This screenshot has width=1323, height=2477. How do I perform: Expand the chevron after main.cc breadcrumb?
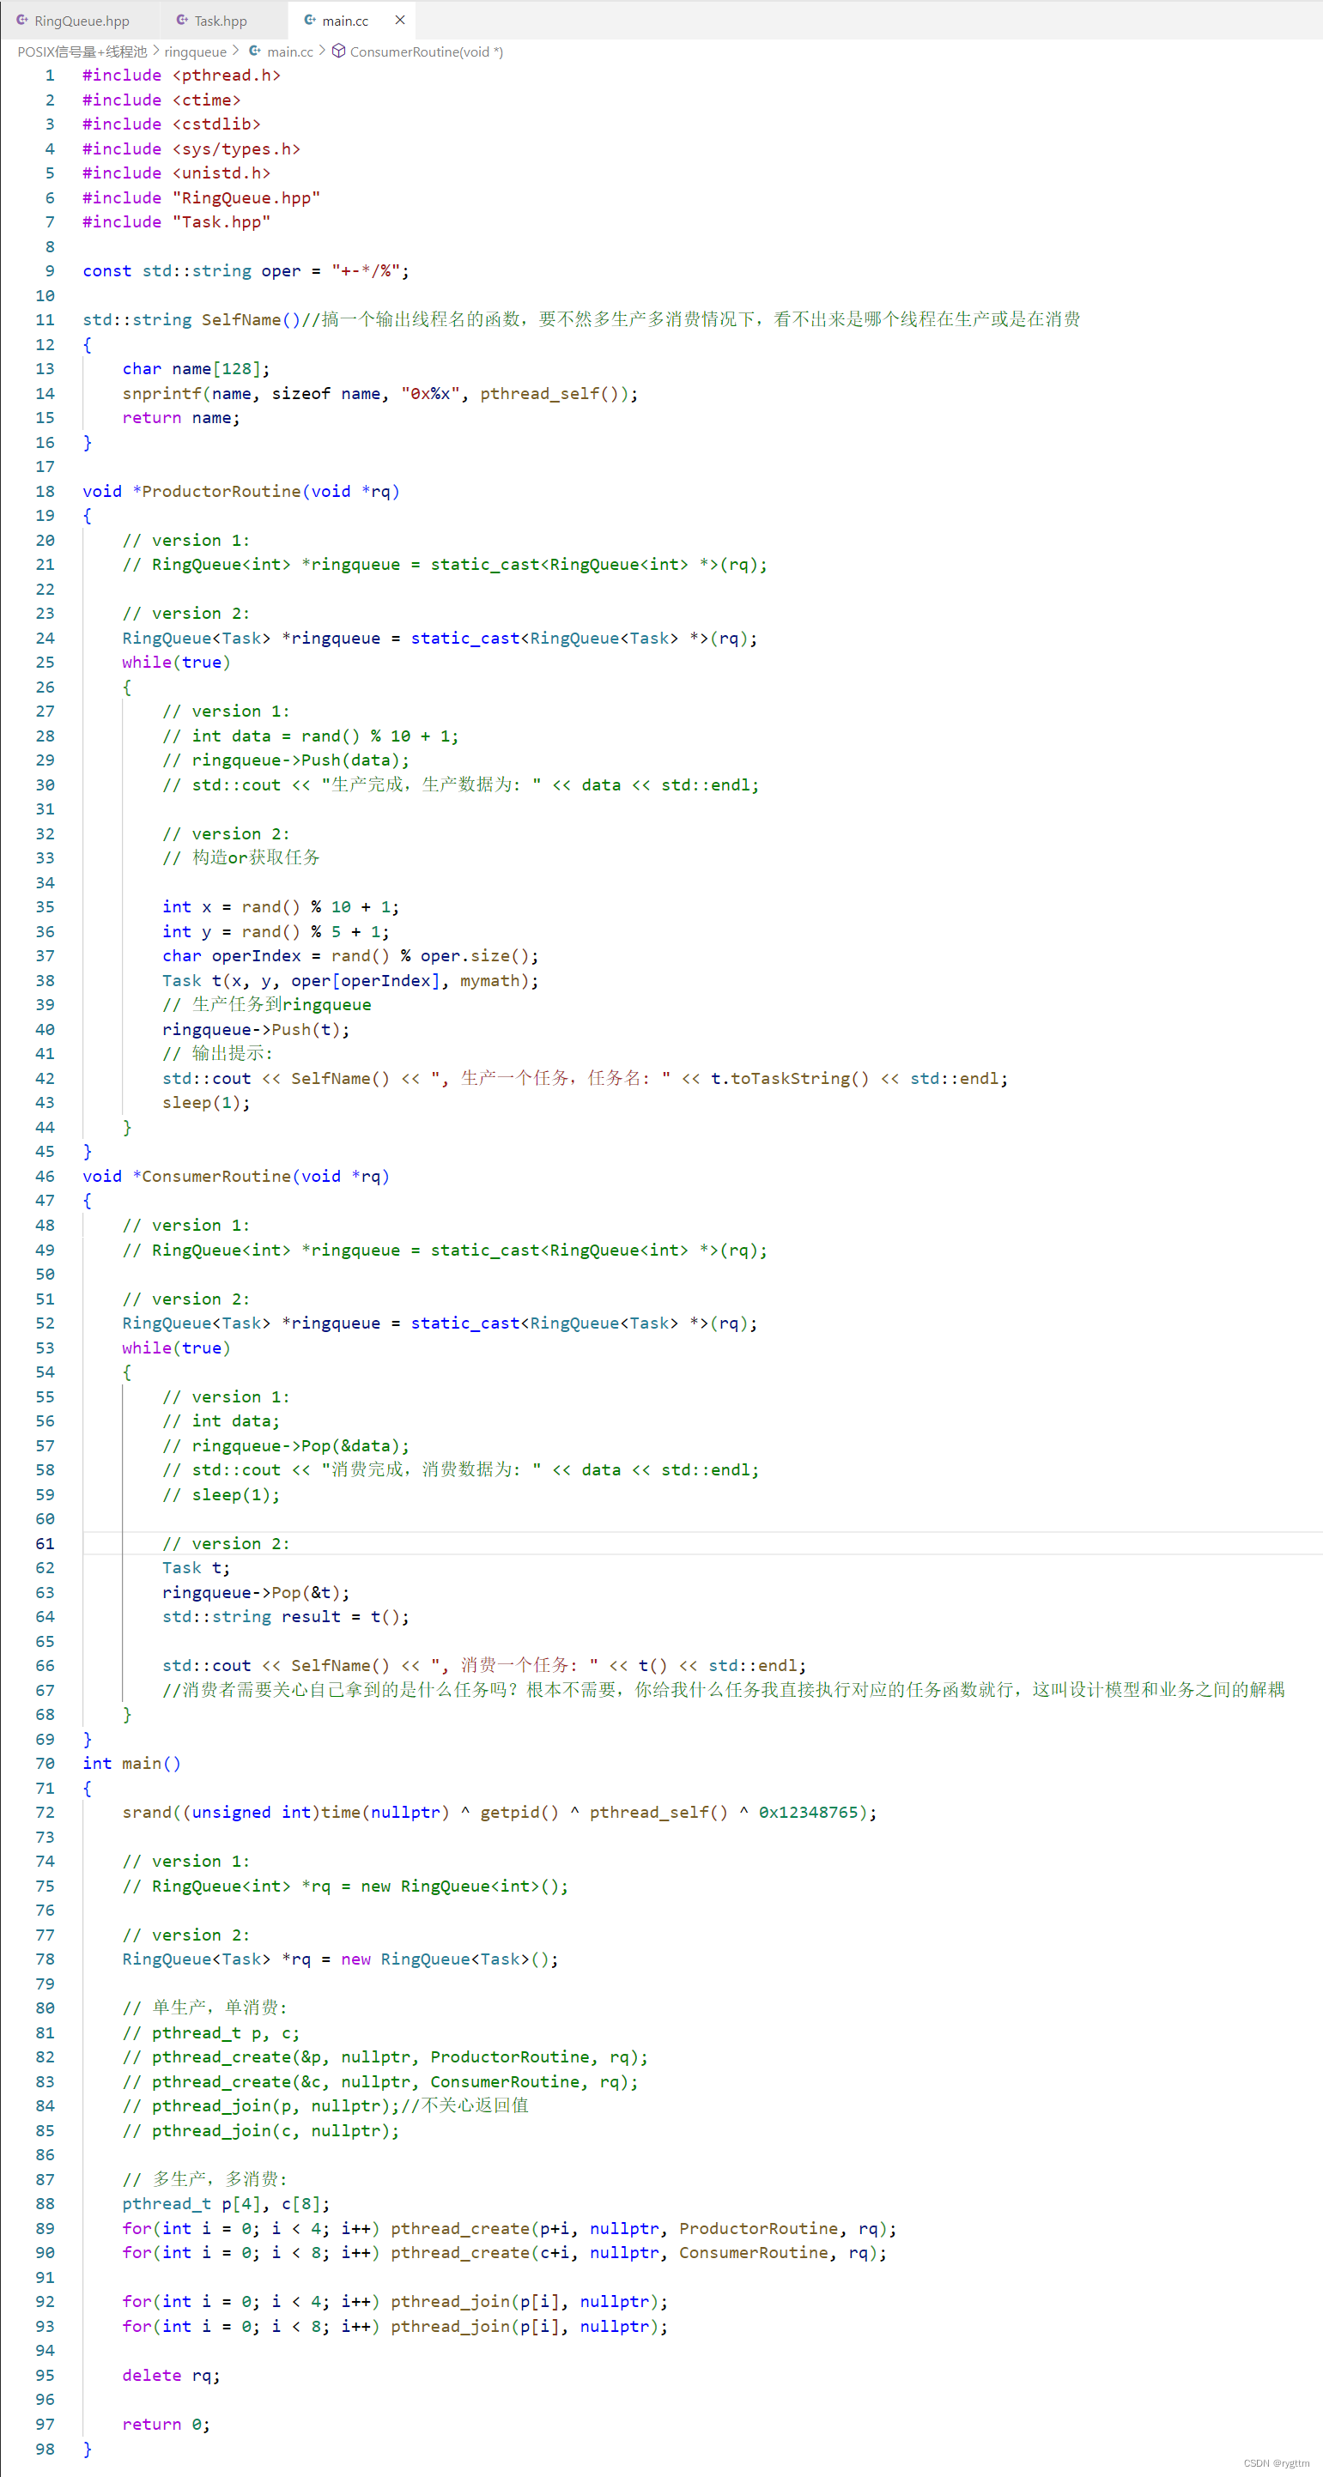(322, 51)
